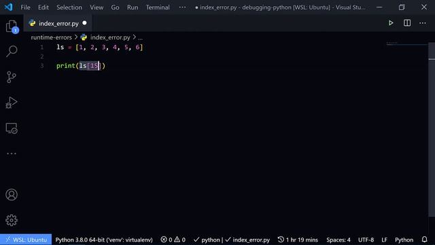Open the Go menu
Image resolution: width=435 pixels, height=245 pixels.
(115, 7)
